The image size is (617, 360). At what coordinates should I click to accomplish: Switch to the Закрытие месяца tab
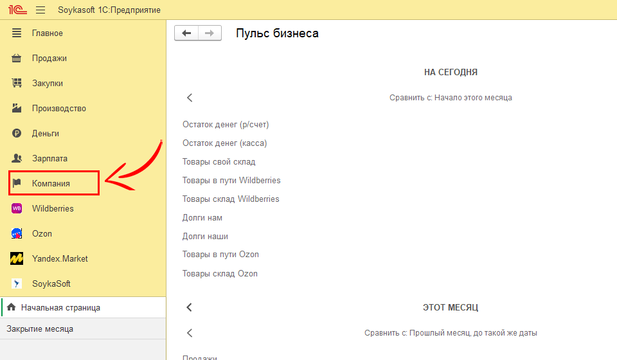(40, 329)
